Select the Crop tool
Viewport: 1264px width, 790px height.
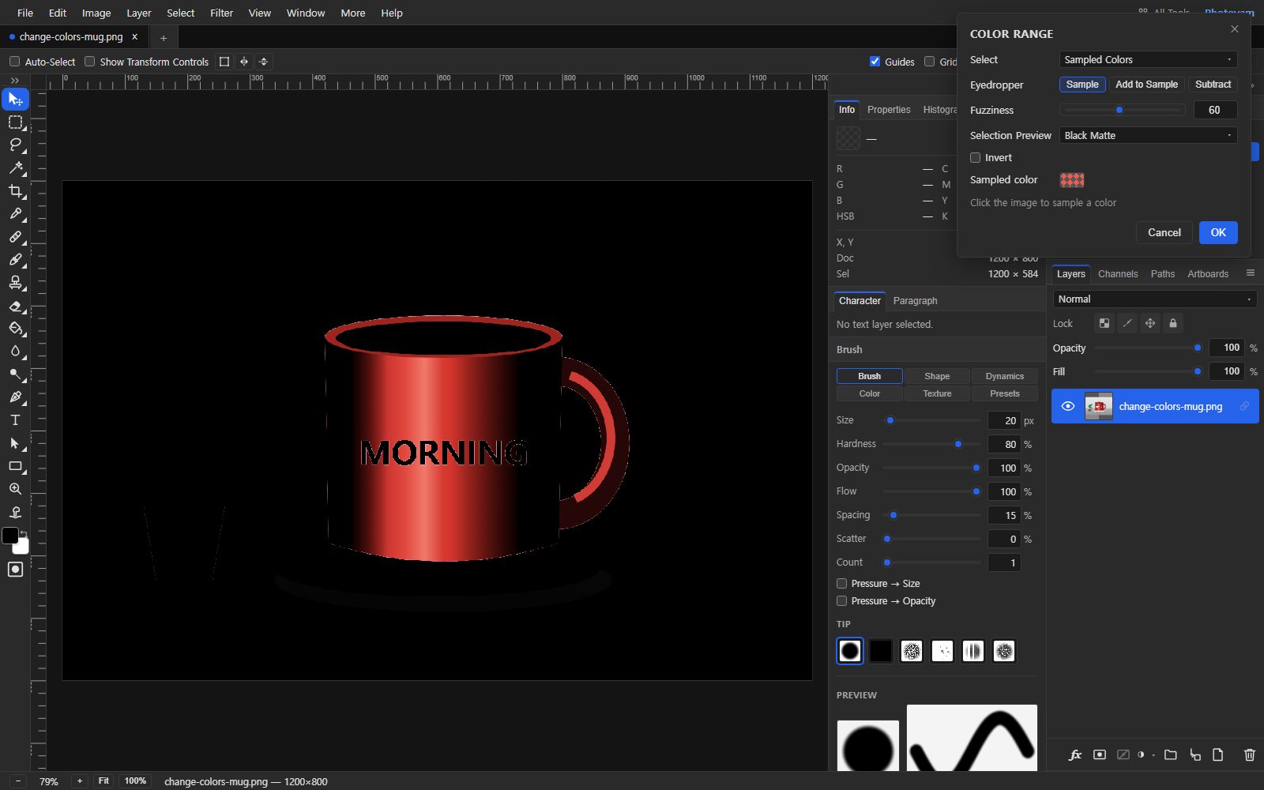pos(15,190)
